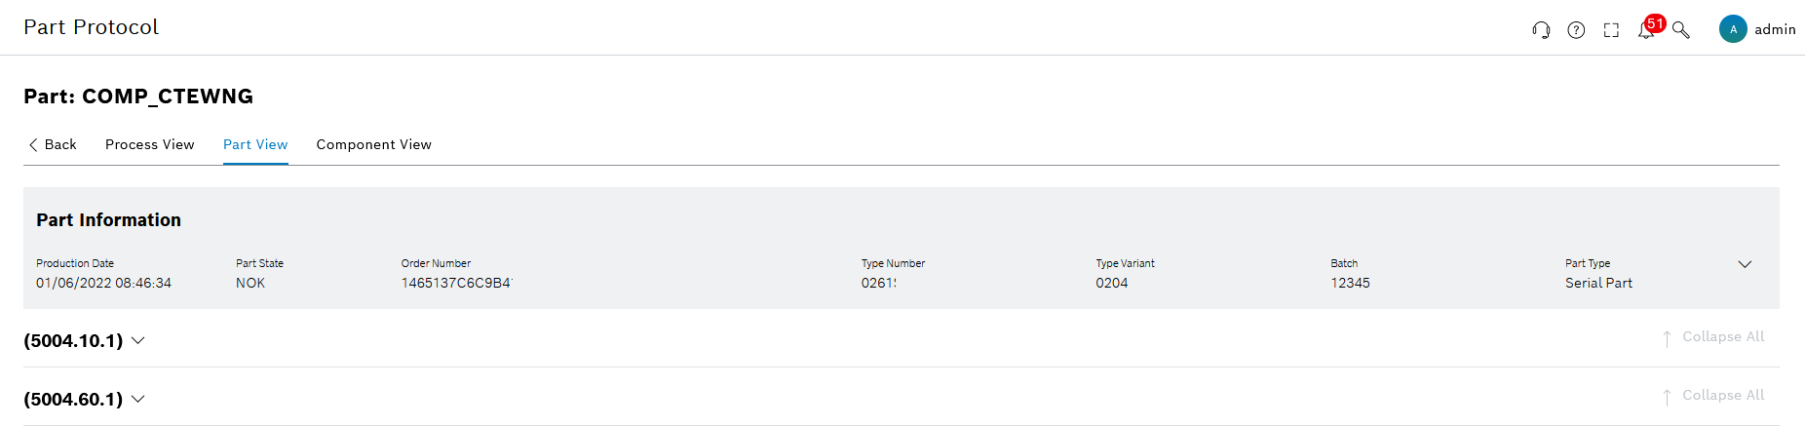Expand the (5004.10.1) section
The height and width of the screenshot is (426, 1805).
[x=138, y=340]
